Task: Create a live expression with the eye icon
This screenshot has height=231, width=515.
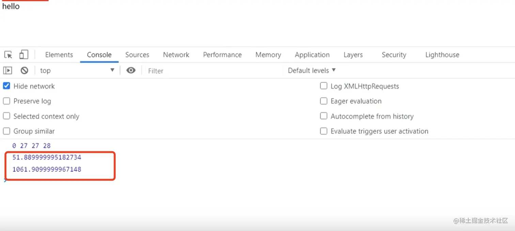Action: pyautogui.click(x=131, y=70)
